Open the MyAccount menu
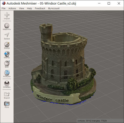 [x=54, y=8]
